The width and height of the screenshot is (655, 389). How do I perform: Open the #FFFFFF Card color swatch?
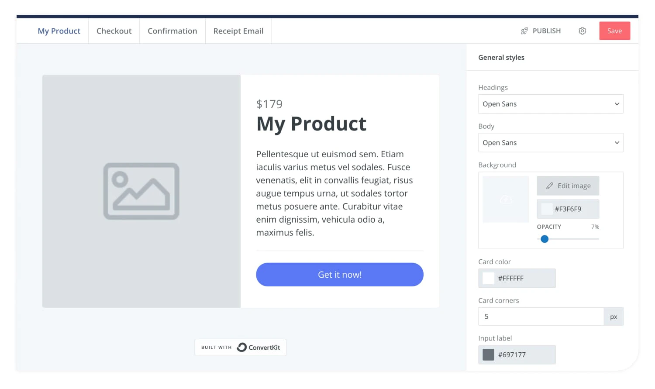point(488,278)
